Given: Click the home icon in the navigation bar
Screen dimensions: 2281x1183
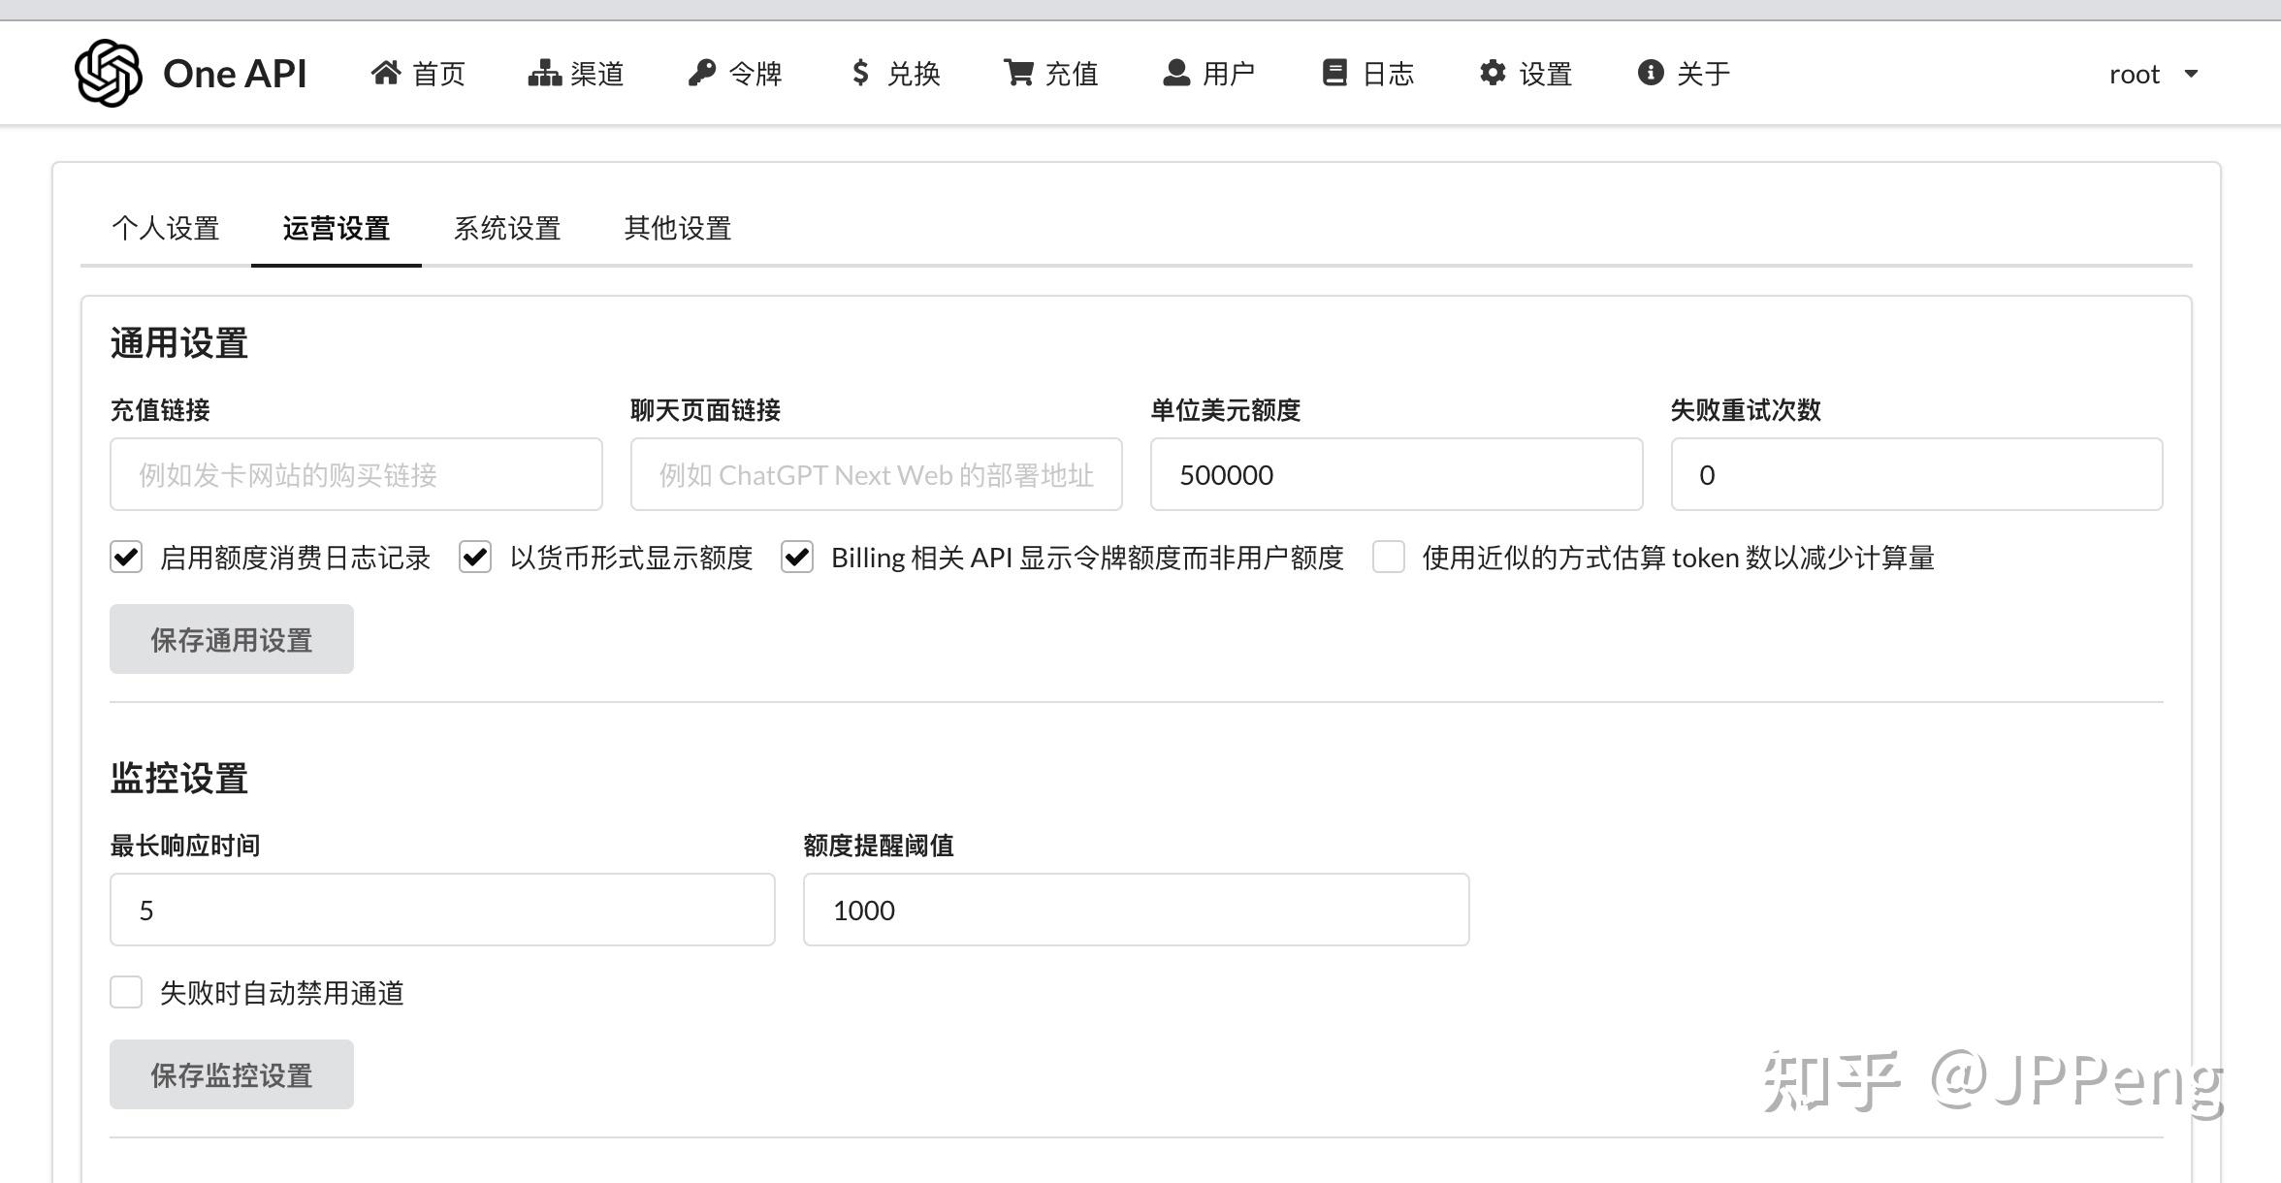Looking at the screenshot, I should point(386,72).
